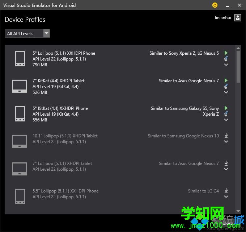Click the scrollbar down arrow

[238, 211]
